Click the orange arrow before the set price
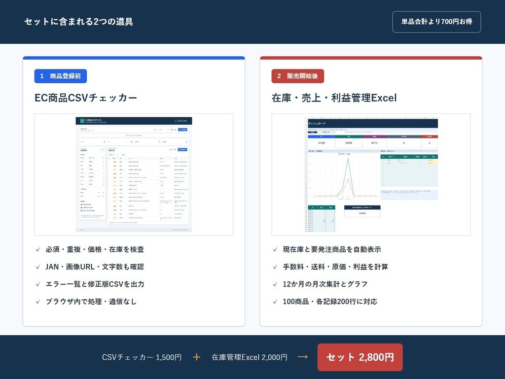Viewport: 505px width, 379px height. tap(302, 357)
